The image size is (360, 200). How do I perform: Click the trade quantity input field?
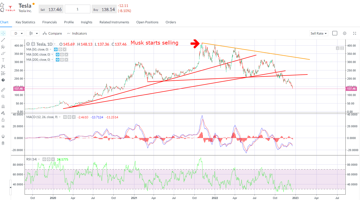click(78, 9)
